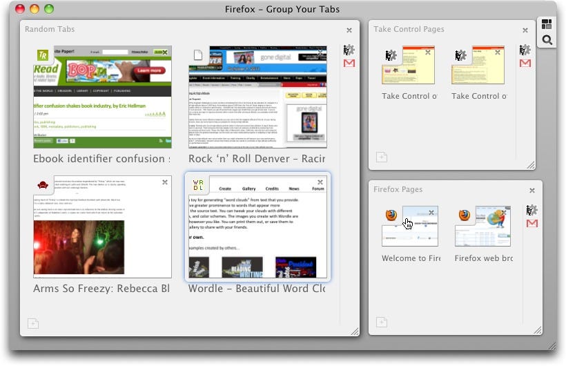Open Welcome to Firefox thumbnail

pos(410,227)
